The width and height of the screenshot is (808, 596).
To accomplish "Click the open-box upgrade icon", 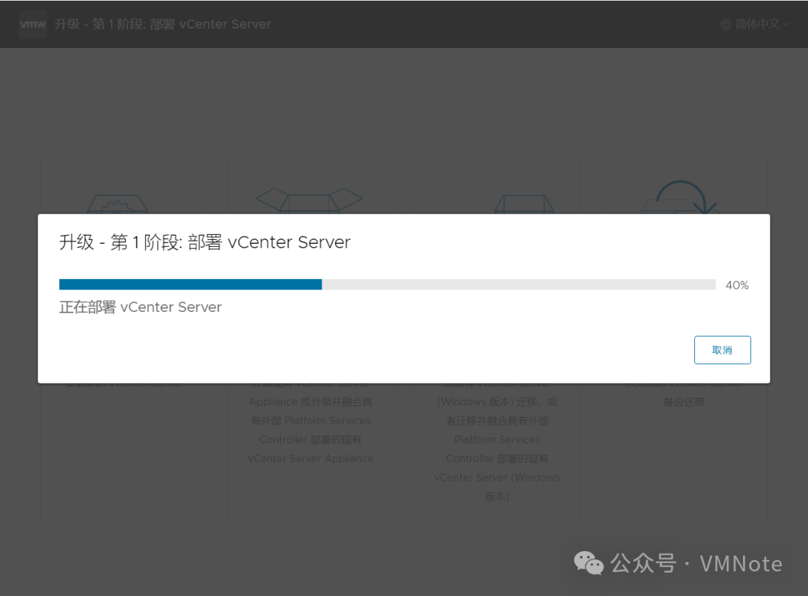I will [x=309, y=200].
